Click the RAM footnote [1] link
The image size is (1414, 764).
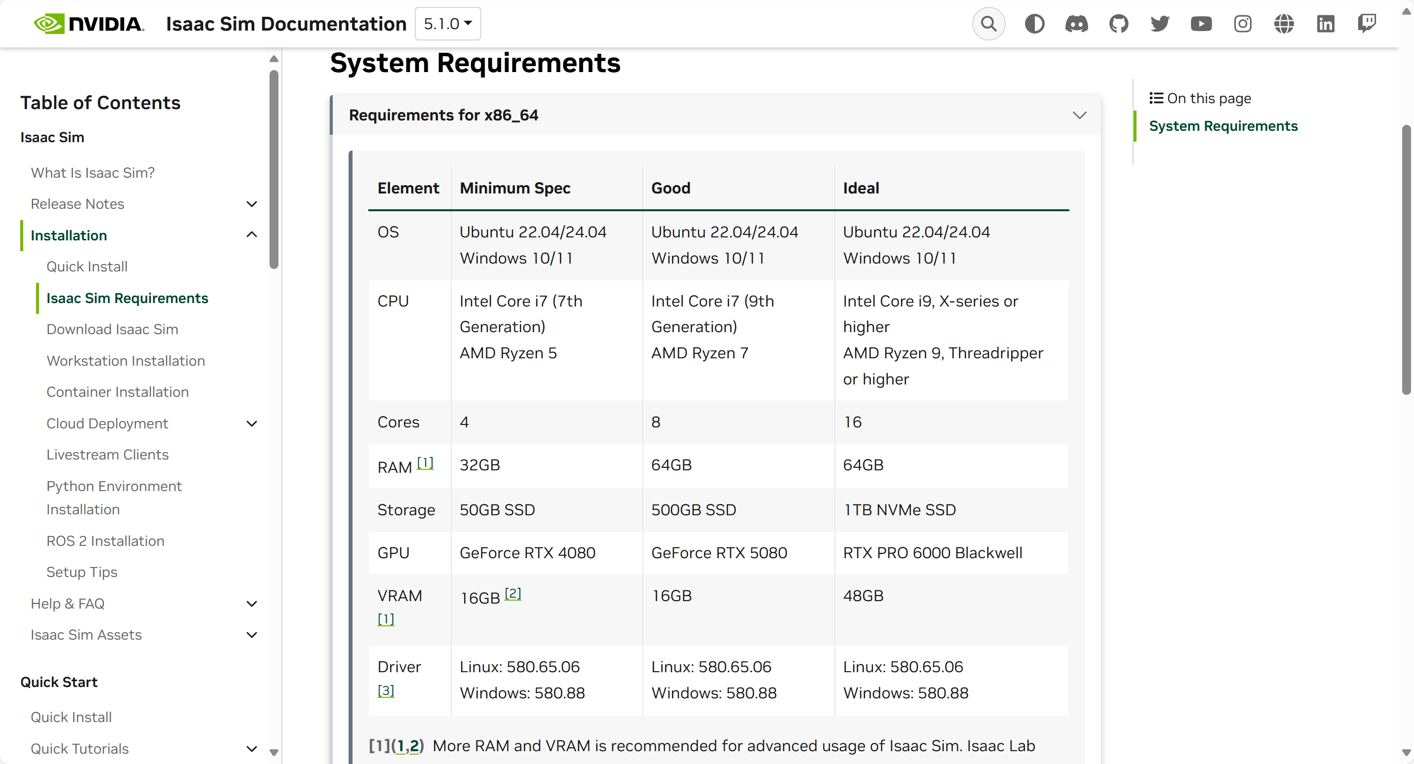(425, 462)
